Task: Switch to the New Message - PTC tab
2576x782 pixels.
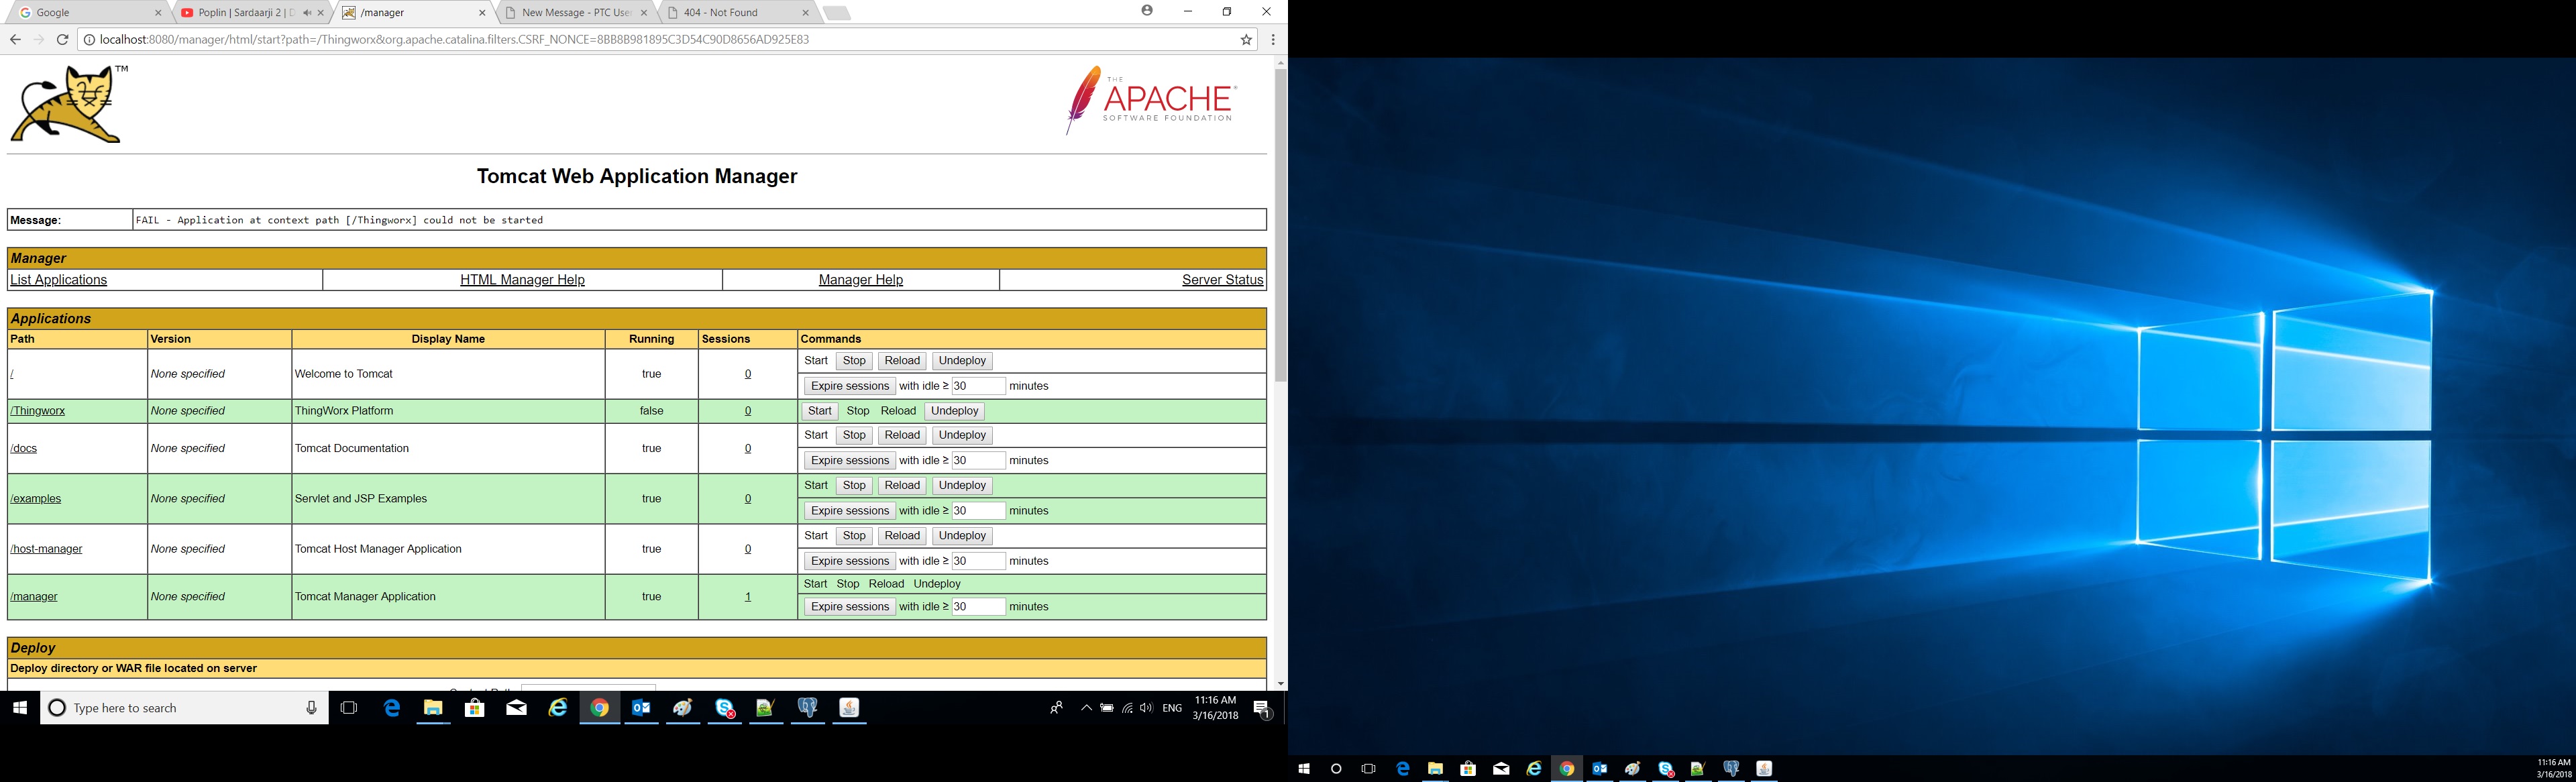Action: pos(575,13)
